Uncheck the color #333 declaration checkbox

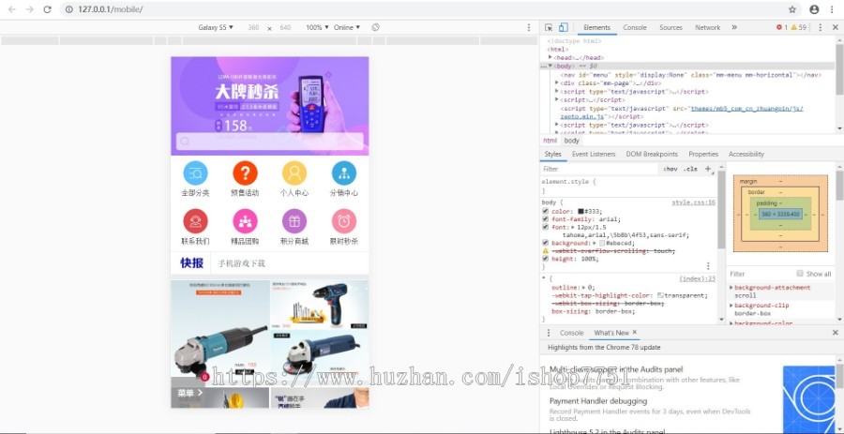click(545, 211)
